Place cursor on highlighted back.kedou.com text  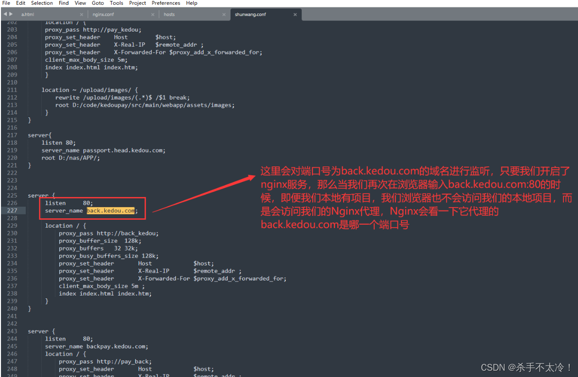111,211
